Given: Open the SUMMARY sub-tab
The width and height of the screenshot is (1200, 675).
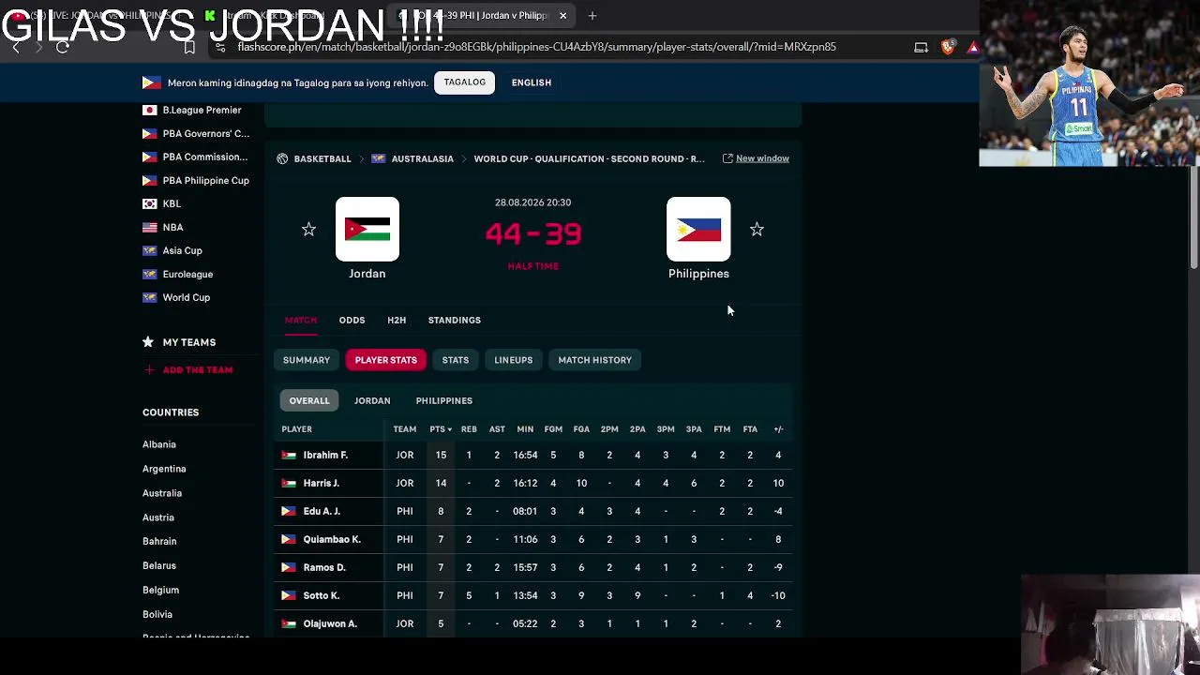Looking at the screenshot, I should point(307,360).
